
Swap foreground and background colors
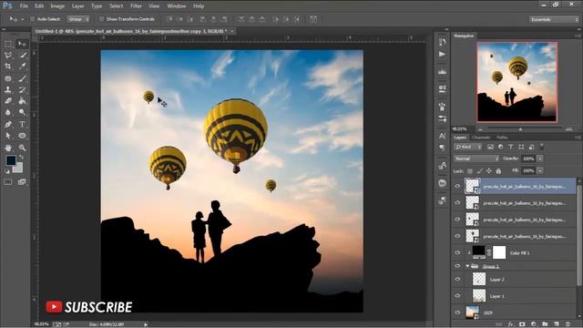tap(21, 158)
